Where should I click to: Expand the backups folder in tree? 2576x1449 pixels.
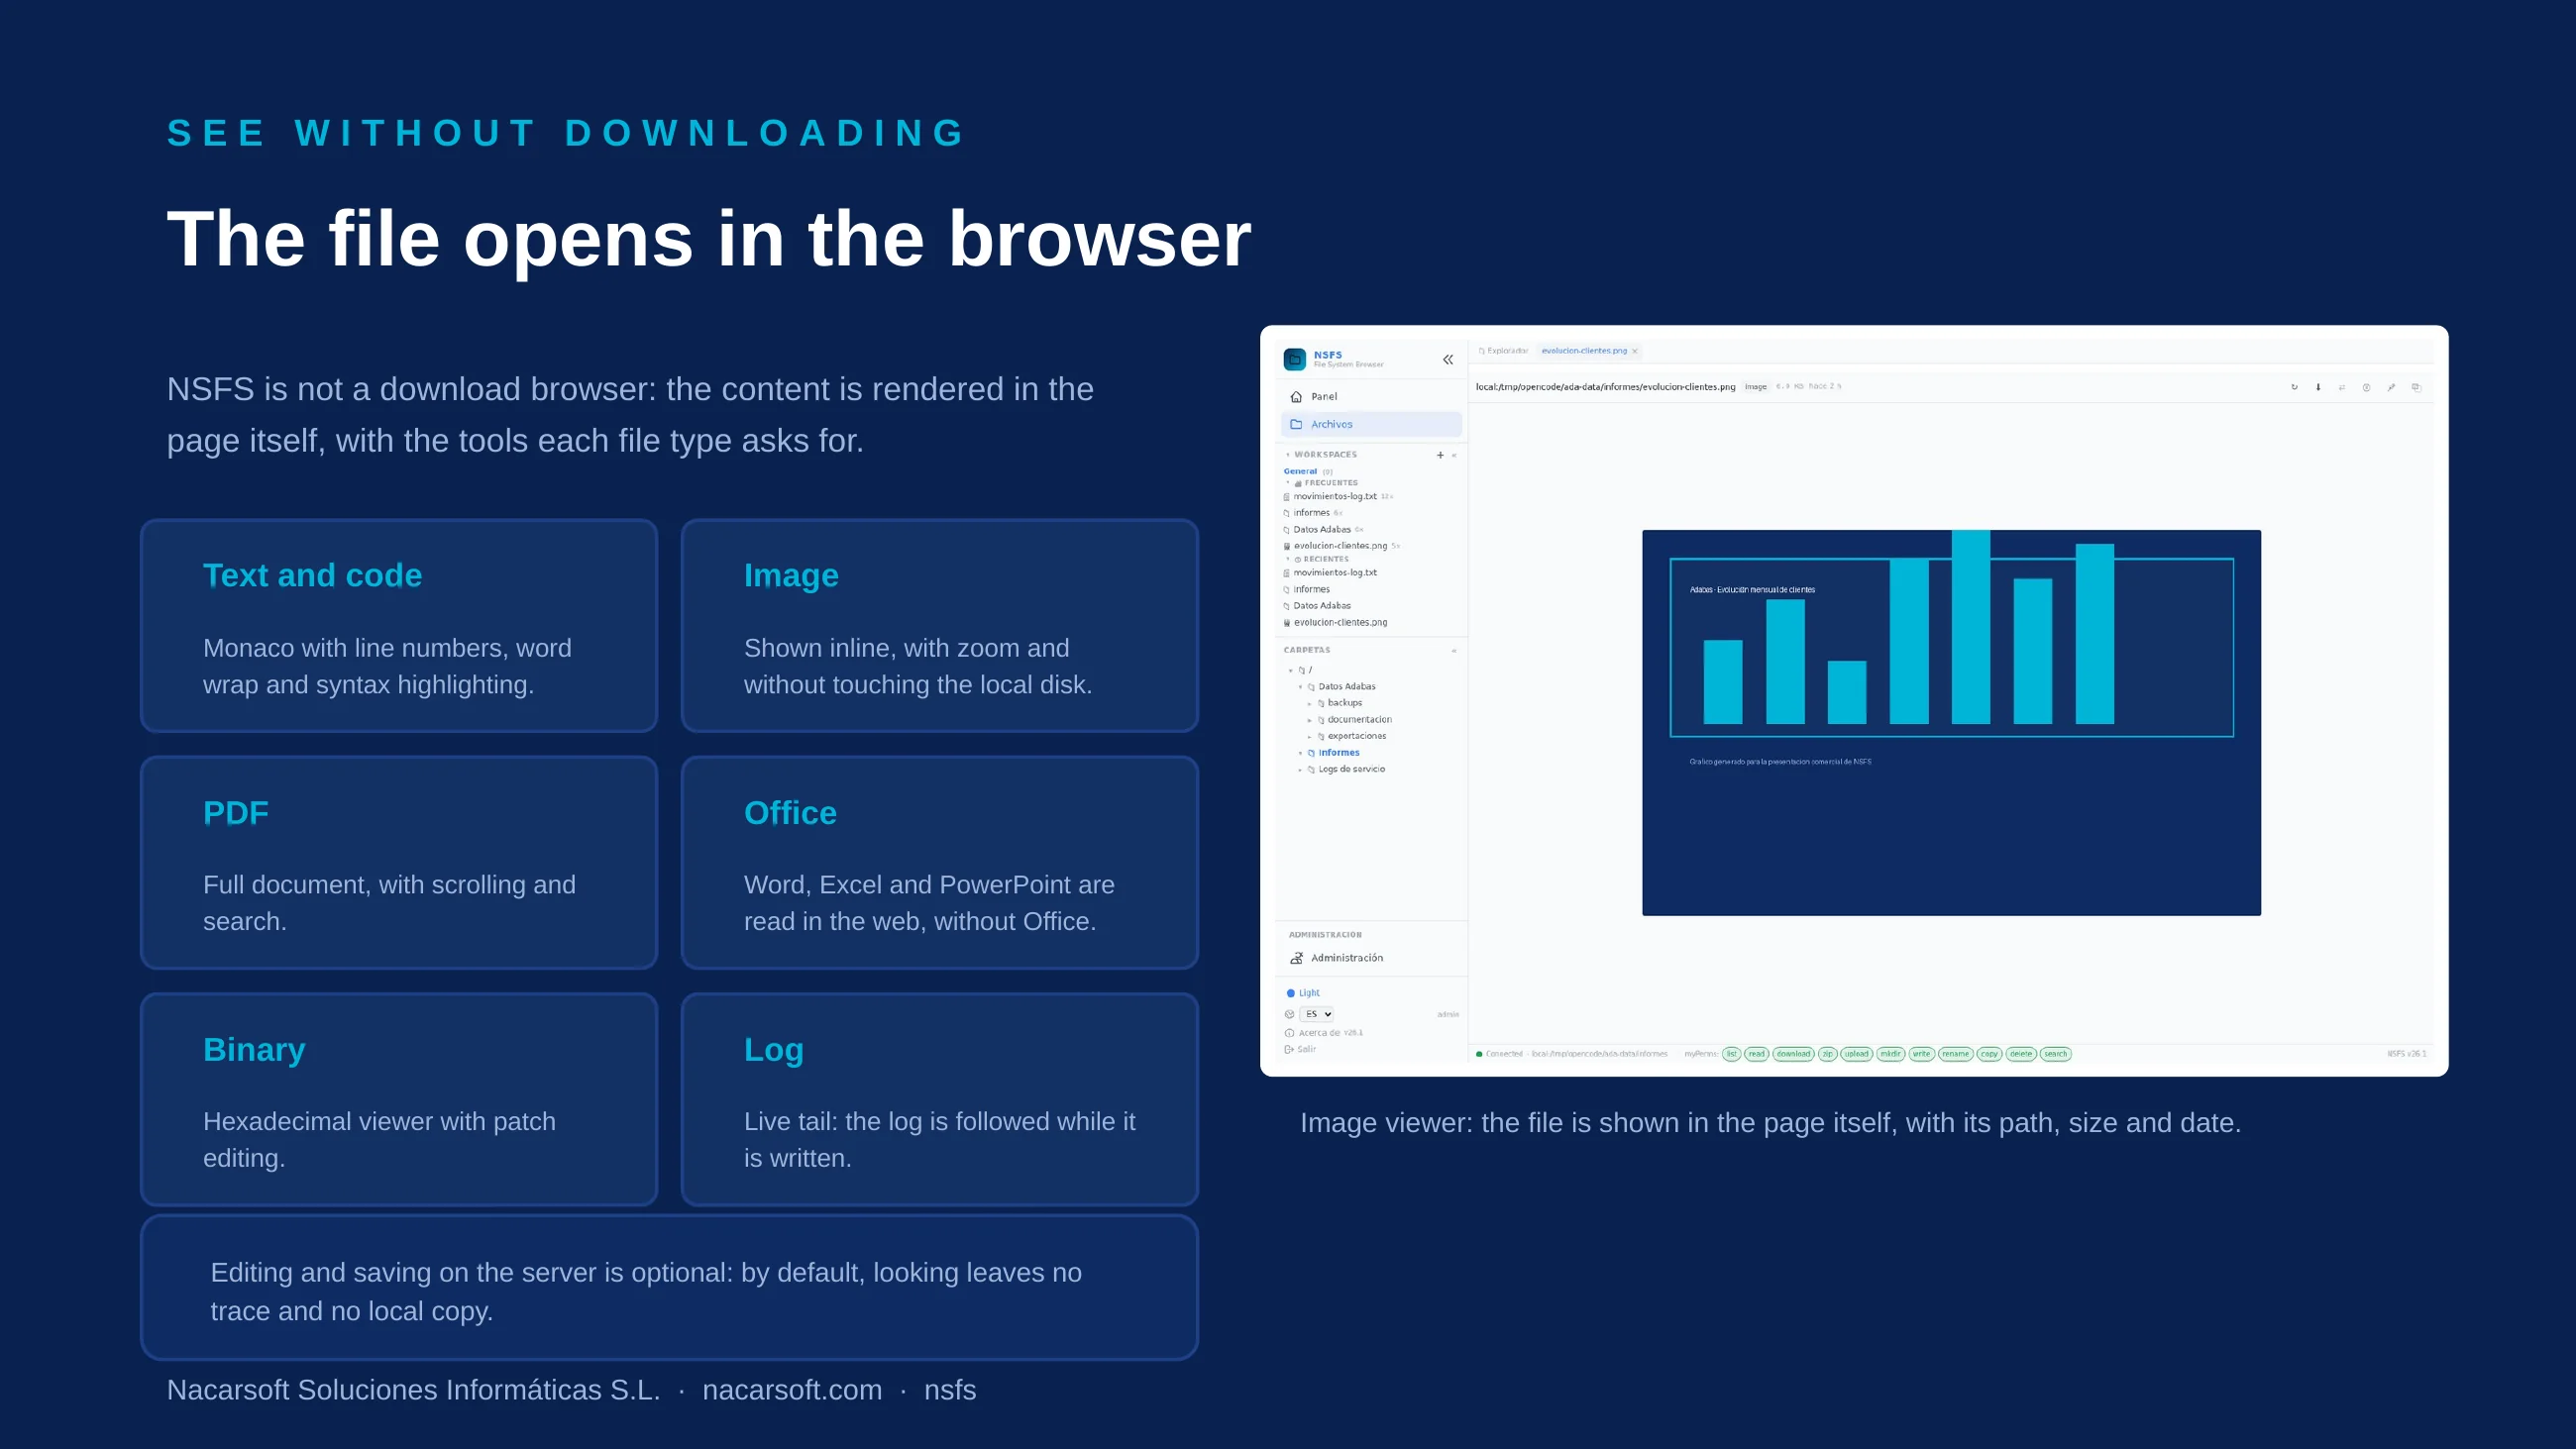pos(1310,703)
